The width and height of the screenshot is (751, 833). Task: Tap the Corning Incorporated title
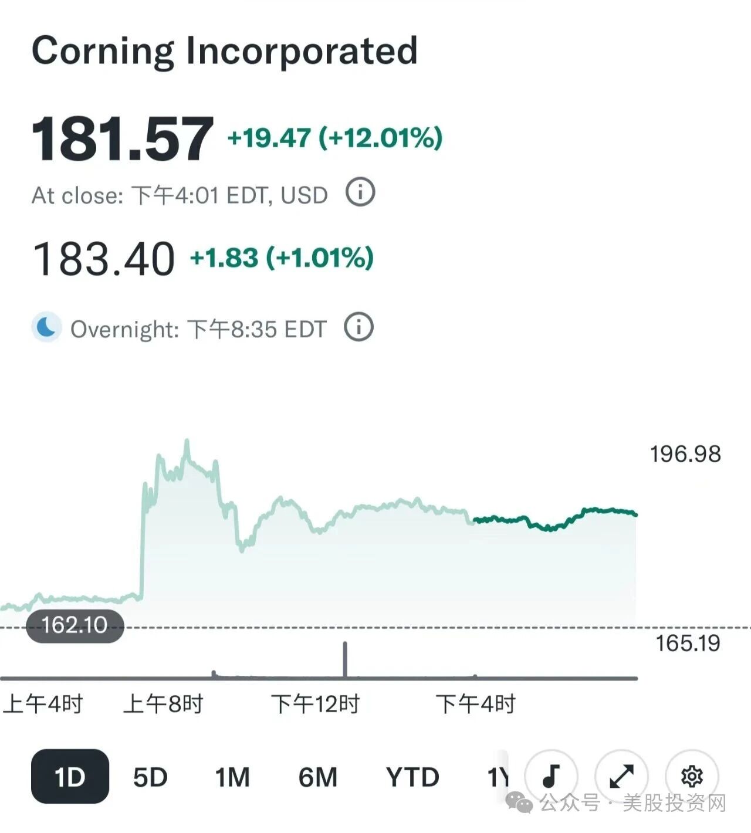tap(224, 50)
